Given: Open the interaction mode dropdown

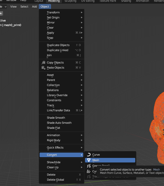Looking at the screenshot, I should 4,7.
